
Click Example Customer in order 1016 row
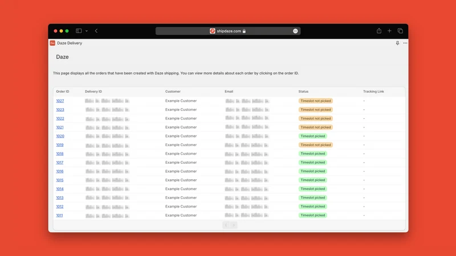181,171
